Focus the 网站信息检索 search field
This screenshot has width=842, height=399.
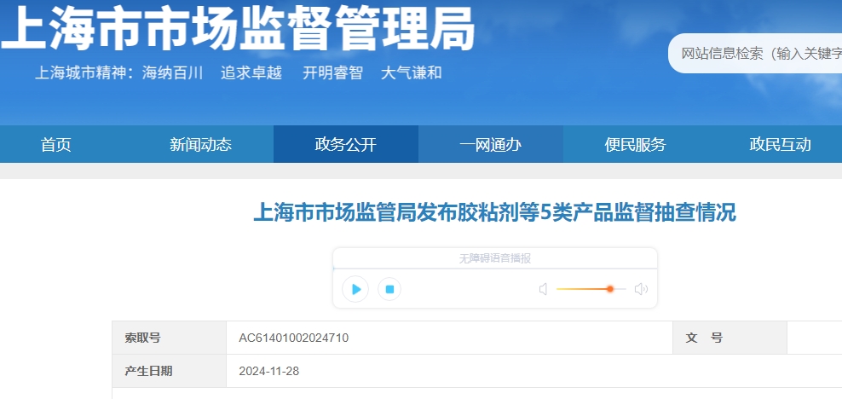tap(755, 53)
